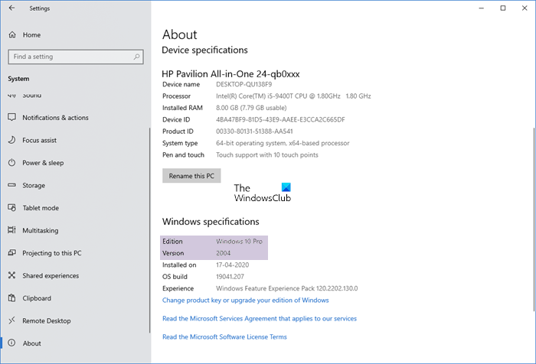
Task: Select the Clipboard icon
Action: (12, 298)
